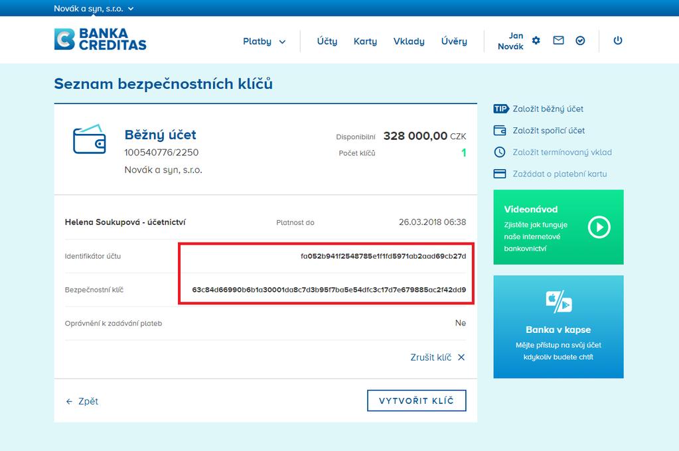
Task: Open the Úvěry menu item
Action: coord(454,41)
